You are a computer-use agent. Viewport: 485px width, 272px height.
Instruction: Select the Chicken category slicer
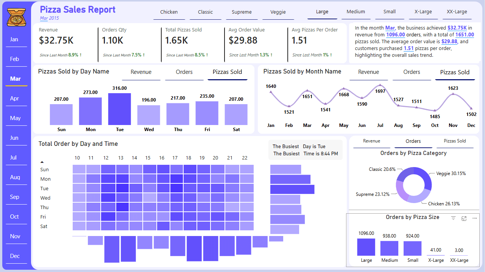[x=169, y=12]
